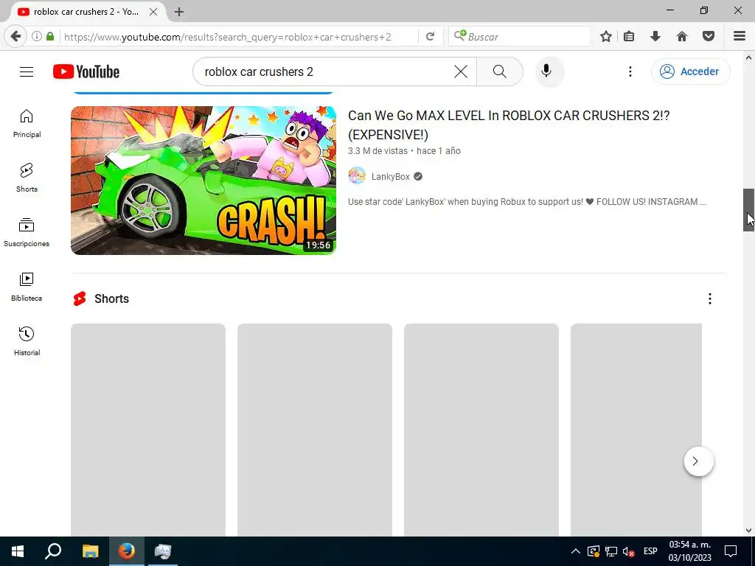Open the Pocket icon in toolbar
The width and height of the screenshot is (755, 566).
pos(709,37)
